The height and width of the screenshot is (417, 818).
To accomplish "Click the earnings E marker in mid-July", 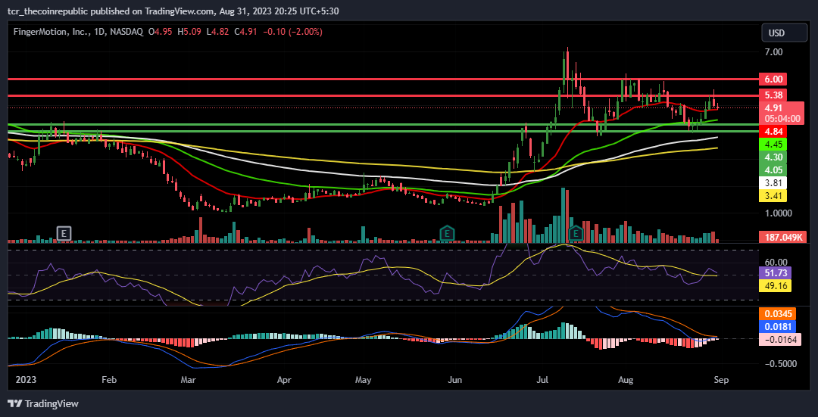I will coord(576,232).
